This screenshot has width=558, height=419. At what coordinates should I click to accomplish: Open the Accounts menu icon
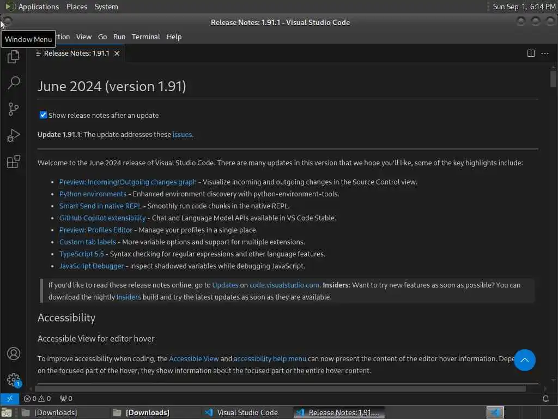click(14, 354)
